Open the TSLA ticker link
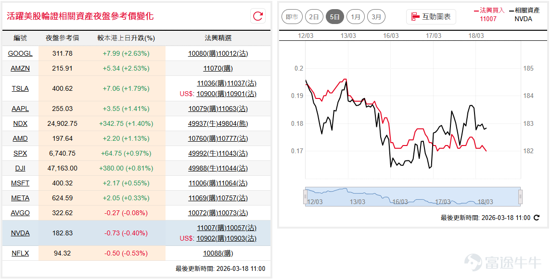Screen dimensions: 551x280 pyautogui.click(x=20, y=88)
